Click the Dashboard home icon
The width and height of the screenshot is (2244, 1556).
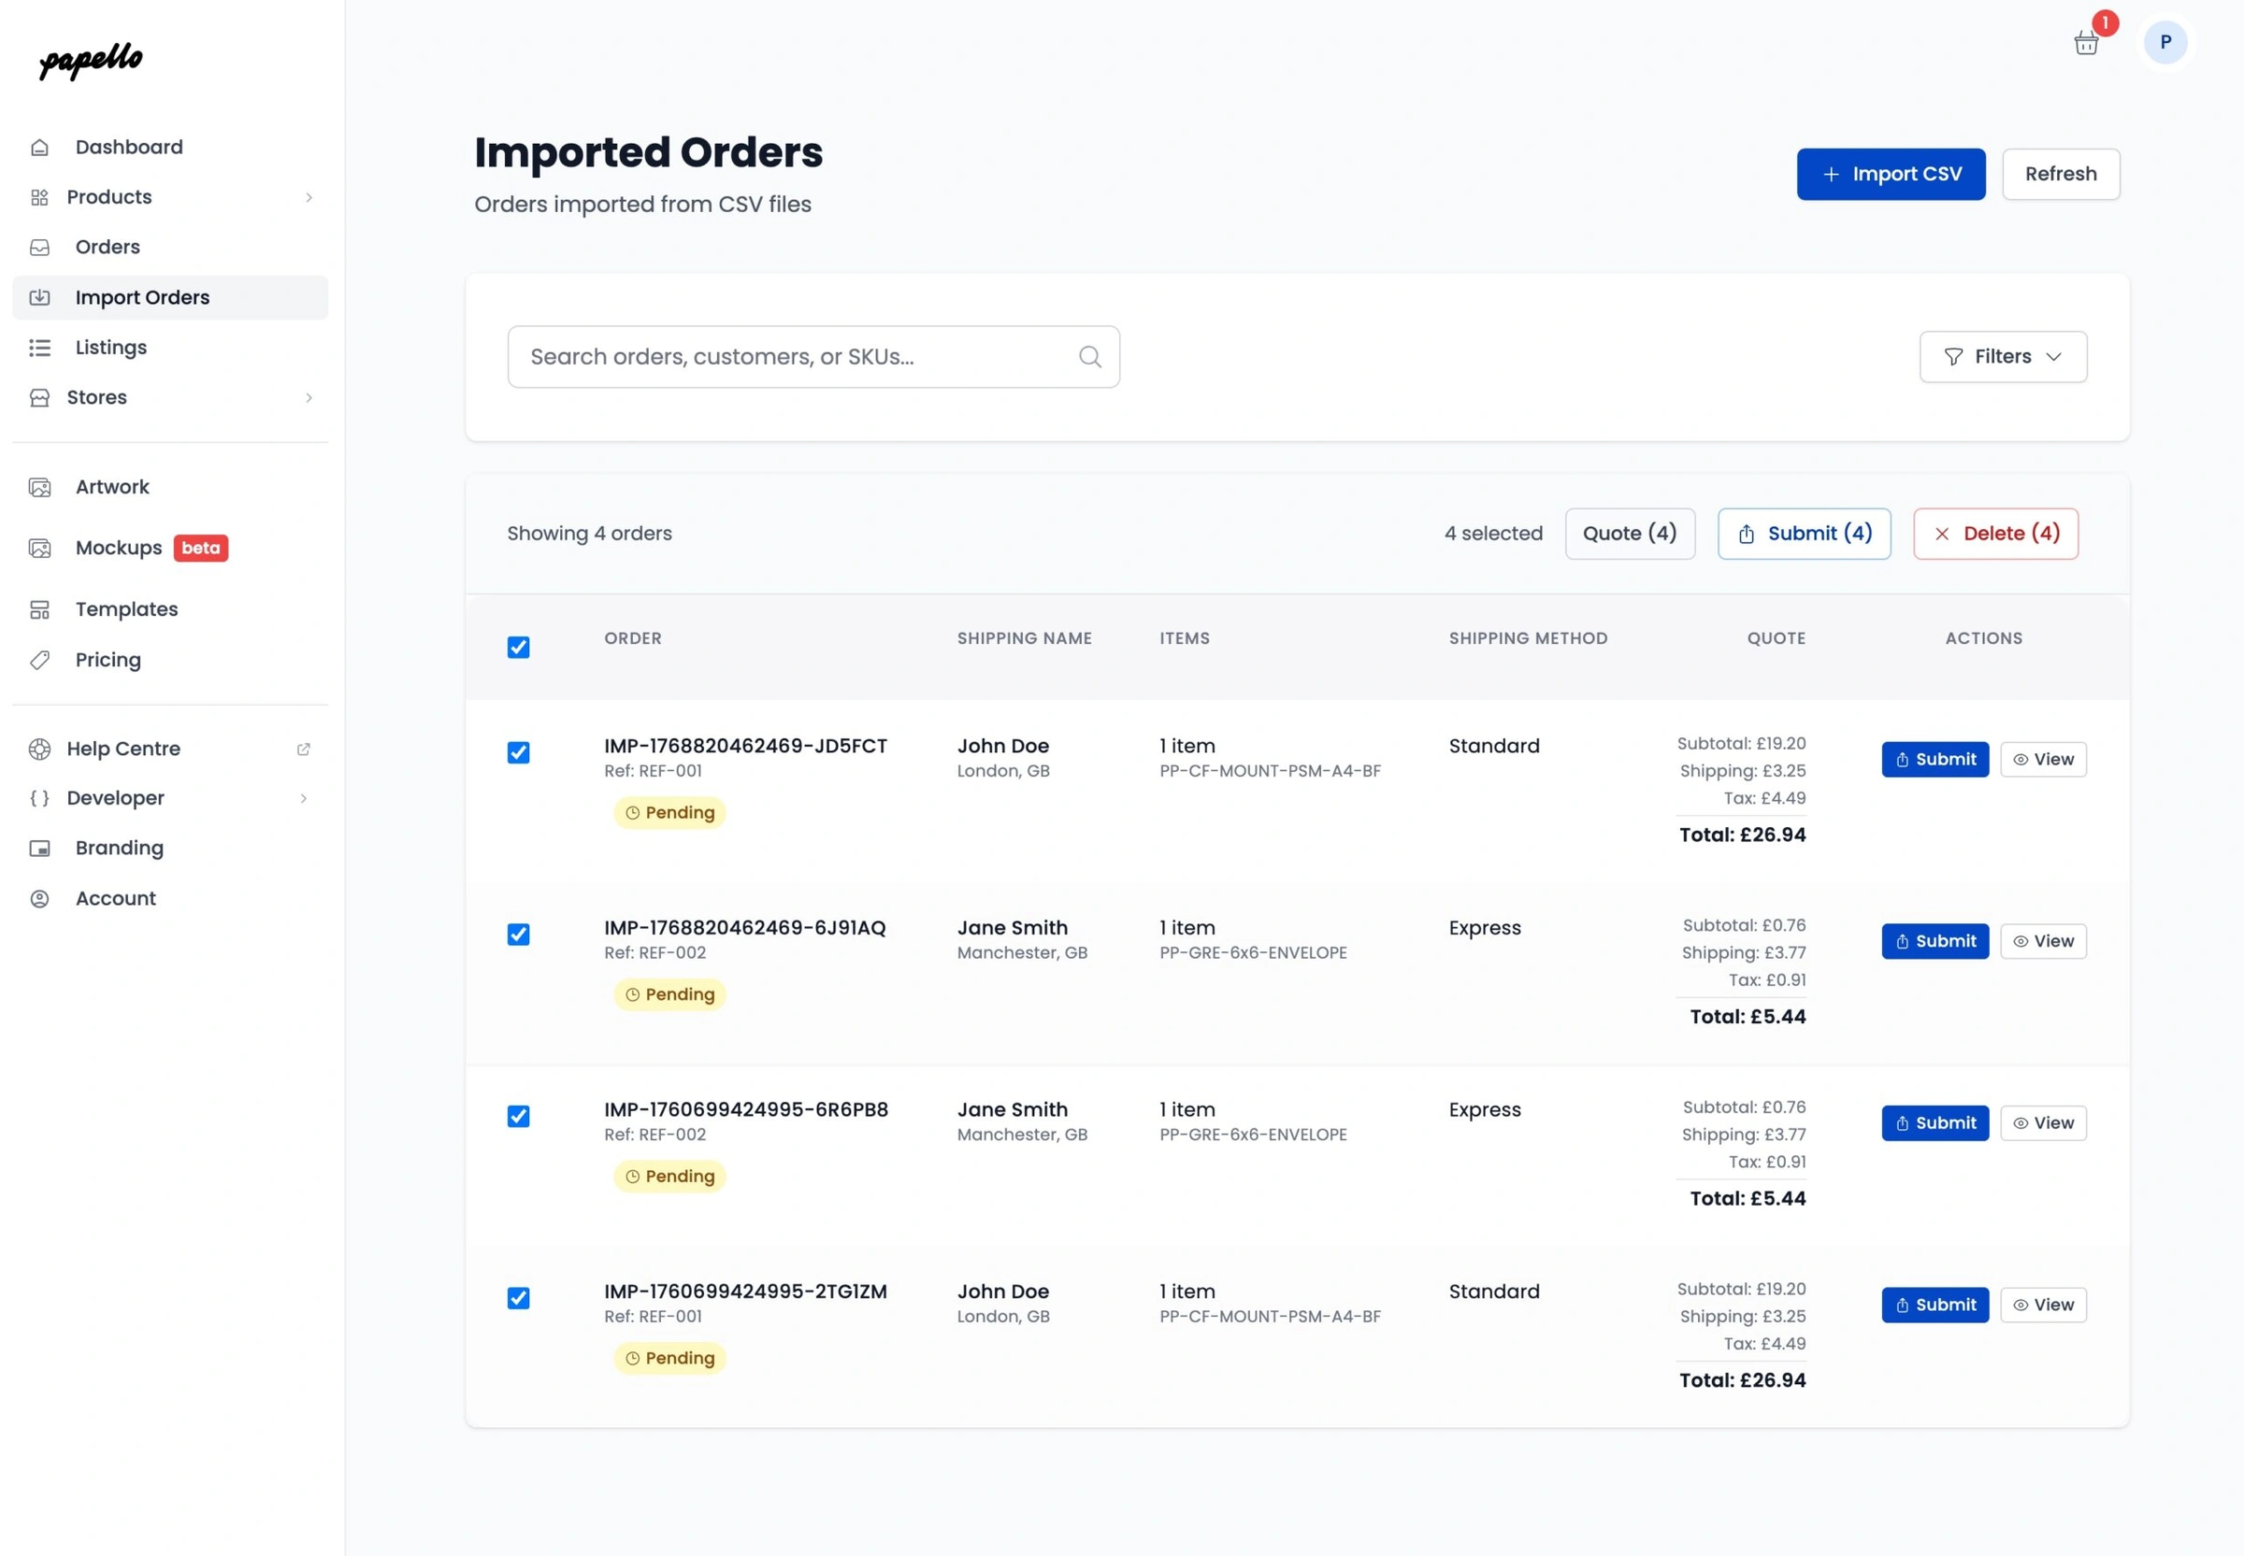(x=40, y=148)
